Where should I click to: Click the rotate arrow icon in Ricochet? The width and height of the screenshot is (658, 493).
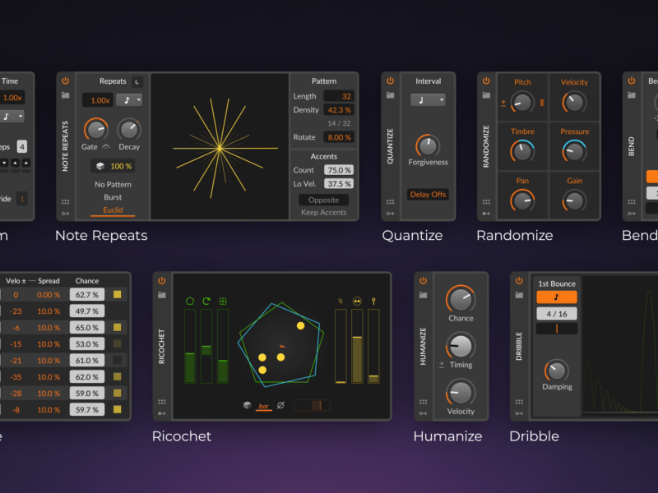coord(206,301)
